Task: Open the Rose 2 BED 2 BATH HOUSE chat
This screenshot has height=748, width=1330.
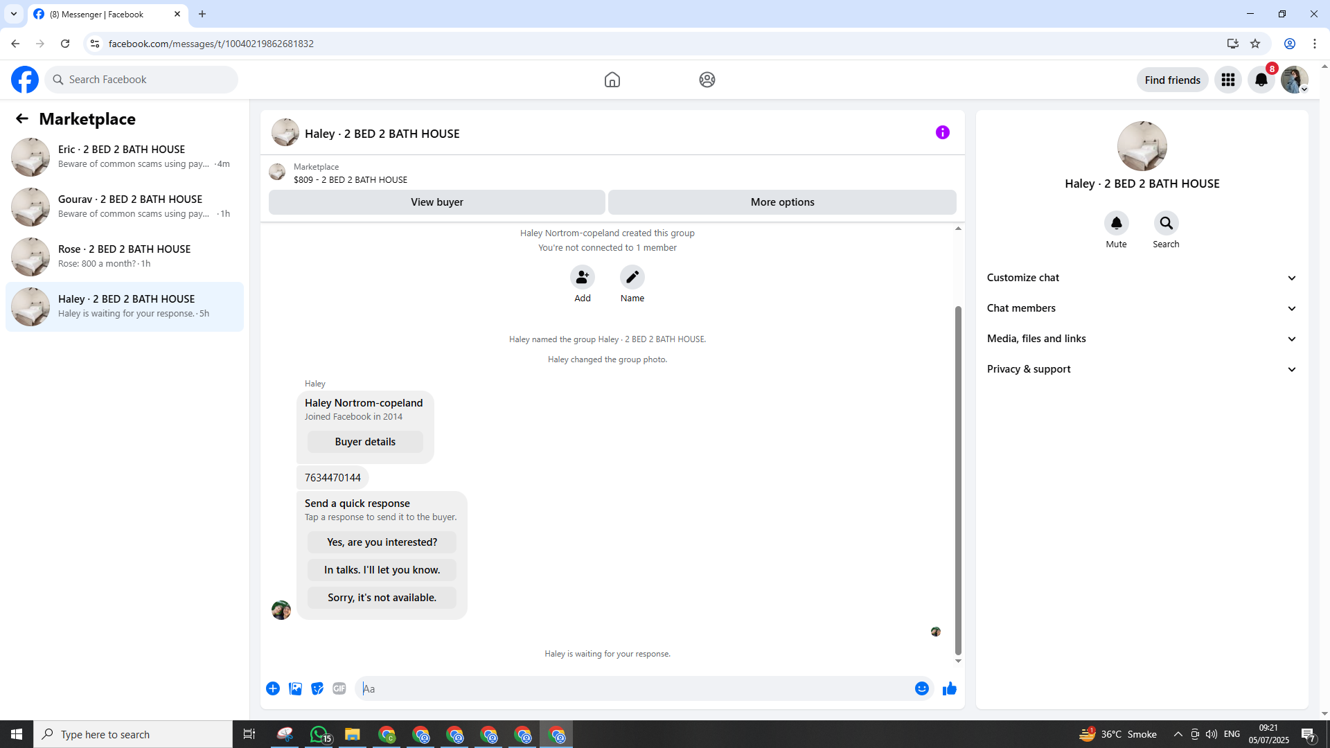Action: coord(125,256)
